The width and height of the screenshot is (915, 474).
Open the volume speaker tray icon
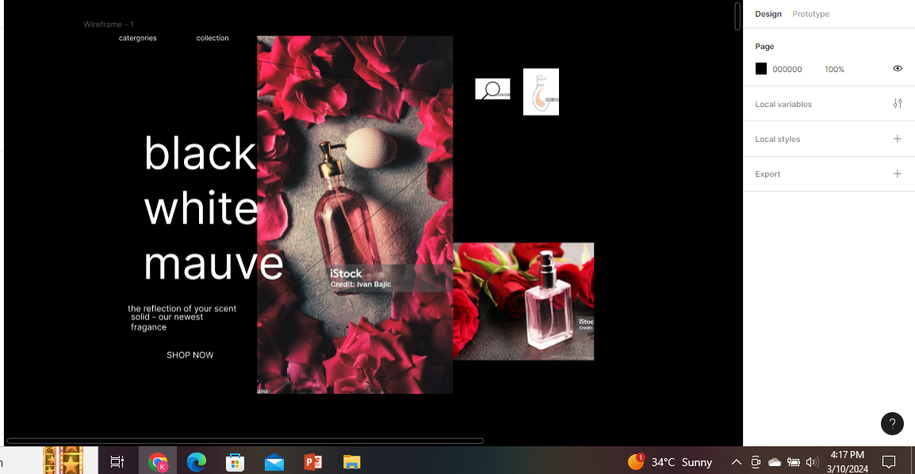click(812, 462)
